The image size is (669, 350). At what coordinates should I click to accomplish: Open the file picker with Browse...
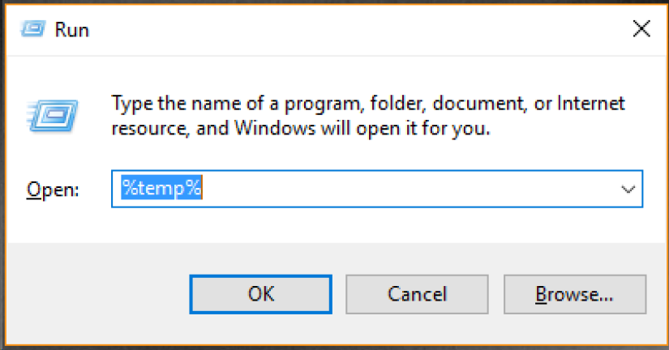[x=575, y=294]
